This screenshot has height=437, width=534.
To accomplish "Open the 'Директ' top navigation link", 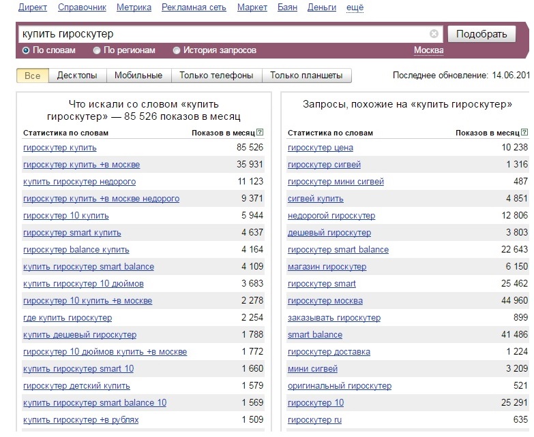I will tap(32, 7).
